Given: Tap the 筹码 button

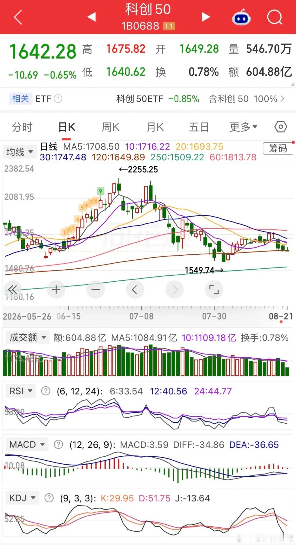Looking at the screenshot, I should (278, 148).
